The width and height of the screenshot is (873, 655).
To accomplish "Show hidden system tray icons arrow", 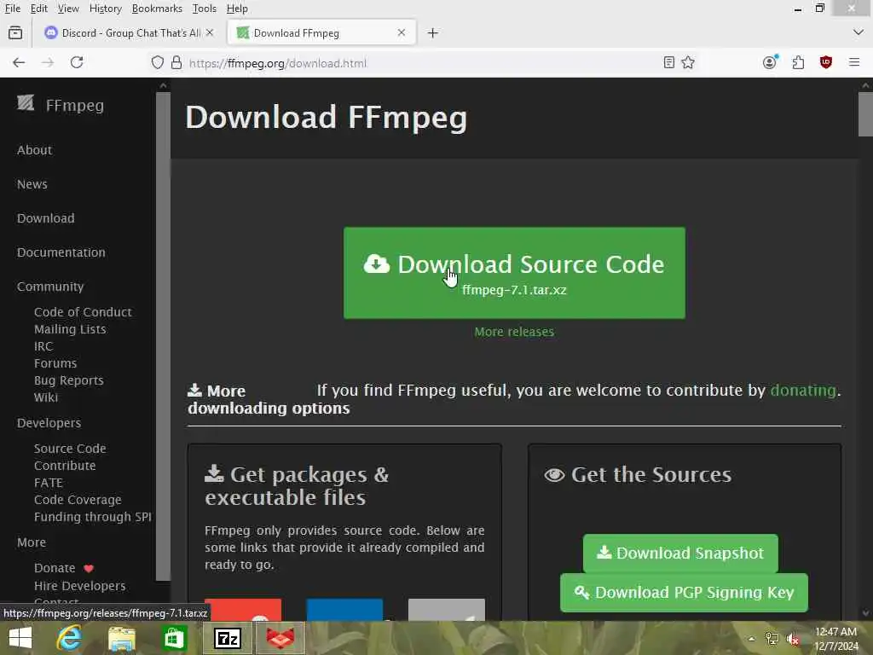I will (x=752, y=639).
